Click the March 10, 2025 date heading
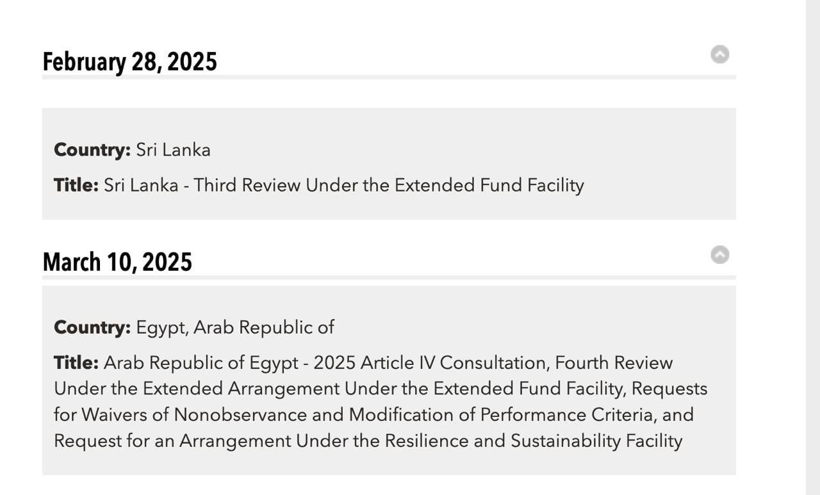 tap(117, 263)
